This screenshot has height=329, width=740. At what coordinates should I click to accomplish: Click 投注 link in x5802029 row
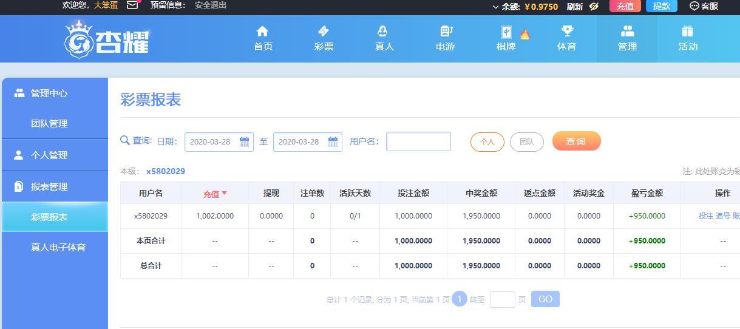[706, 216]
